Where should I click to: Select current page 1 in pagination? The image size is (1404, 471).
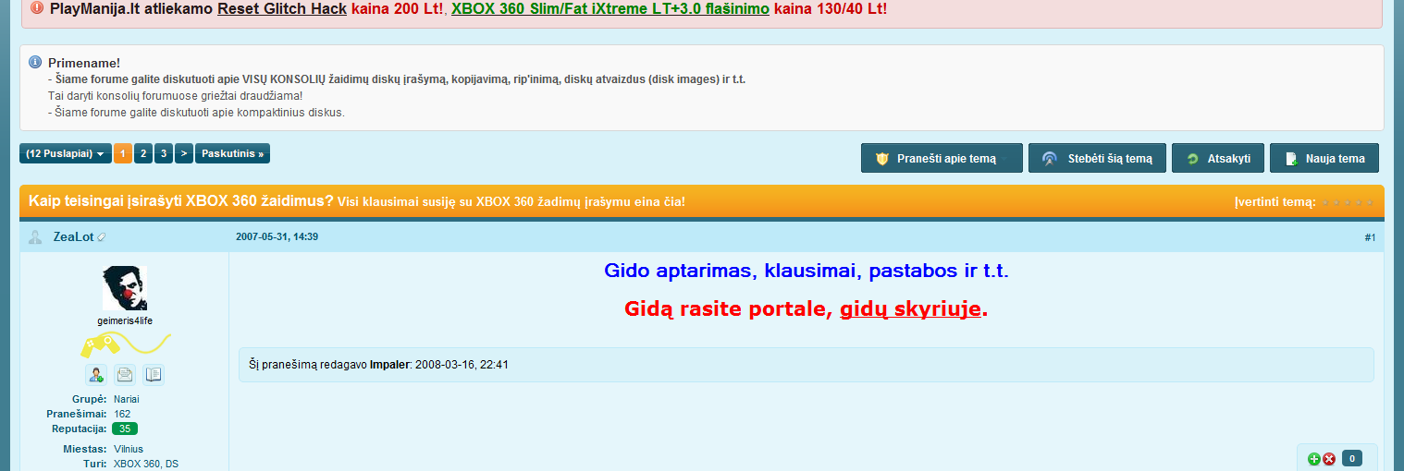(123, 153)
